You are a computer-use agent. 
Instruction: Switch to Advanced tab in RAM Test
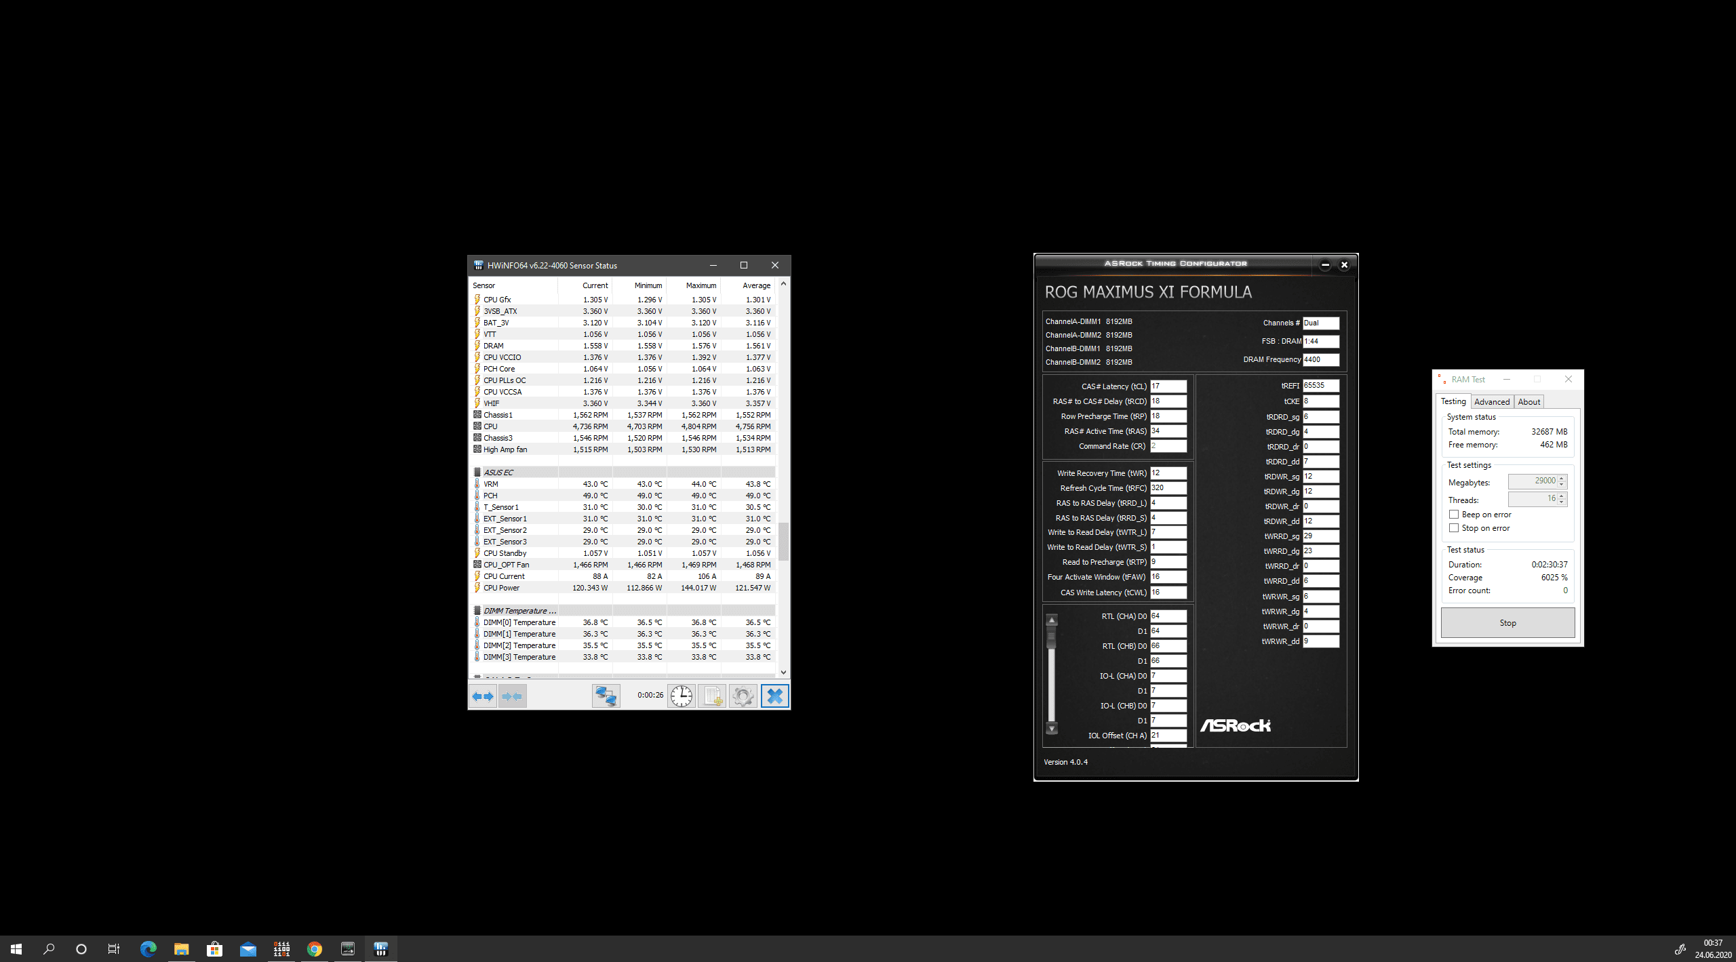point(1492,402)
